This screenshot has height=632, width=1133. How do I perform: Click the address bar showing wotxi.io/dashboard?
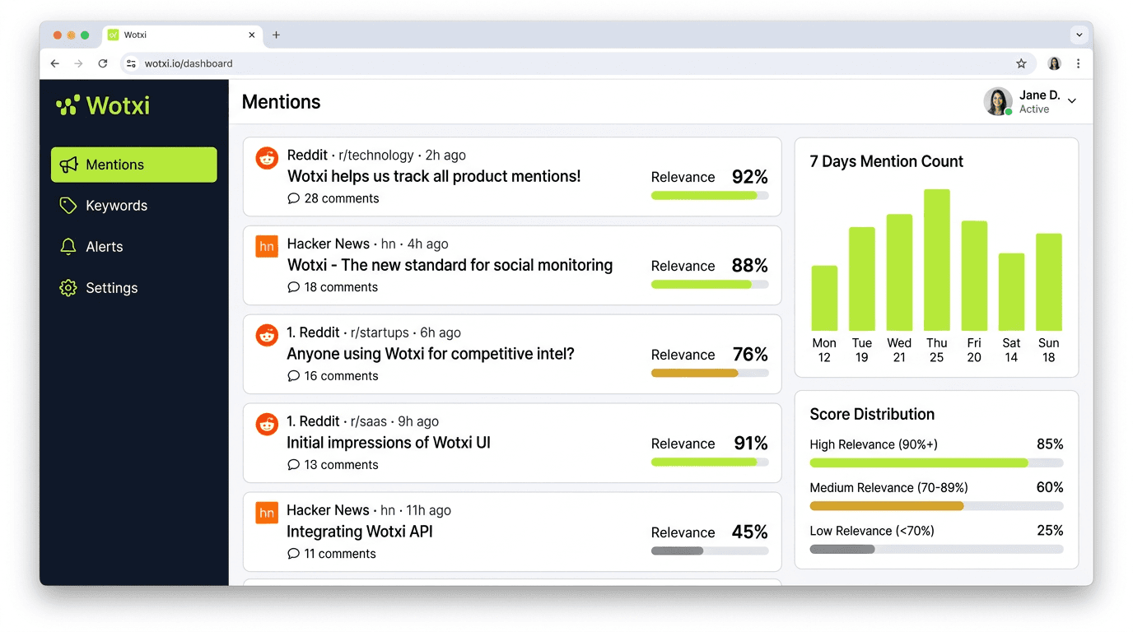click(576, 63)
